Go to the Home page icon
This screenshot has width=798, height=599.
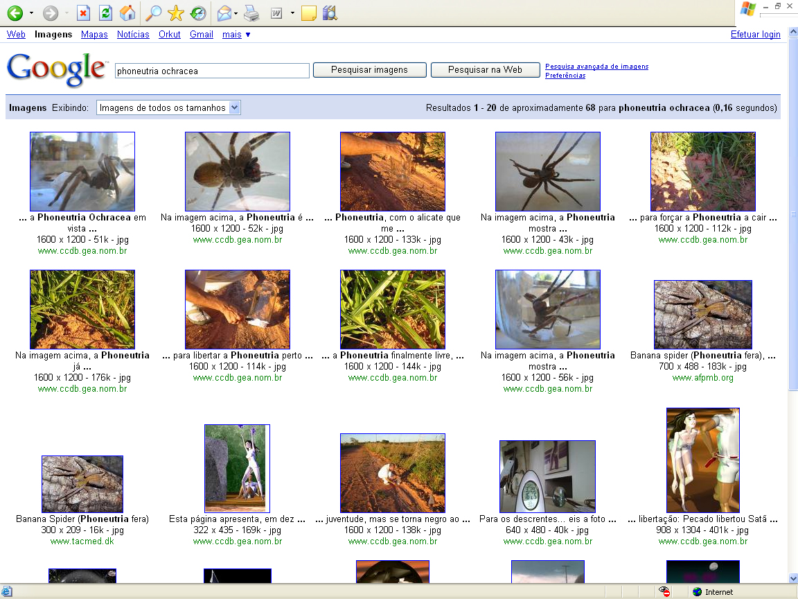point(127,13)
